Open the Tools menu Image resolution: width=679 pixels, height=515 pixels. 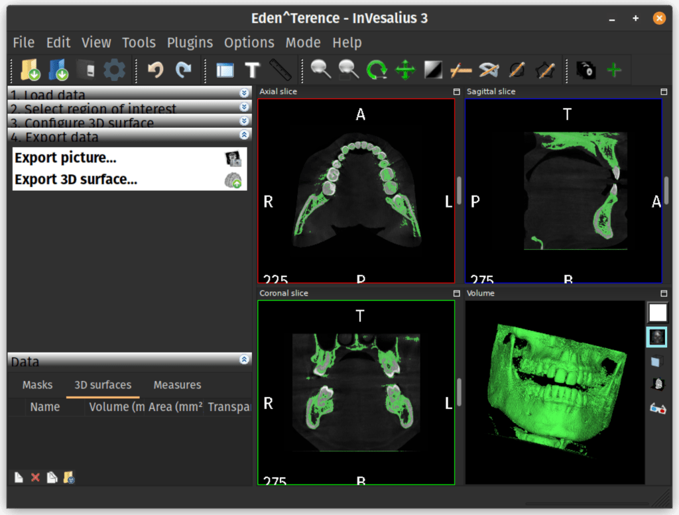click(x=139, y=42)
